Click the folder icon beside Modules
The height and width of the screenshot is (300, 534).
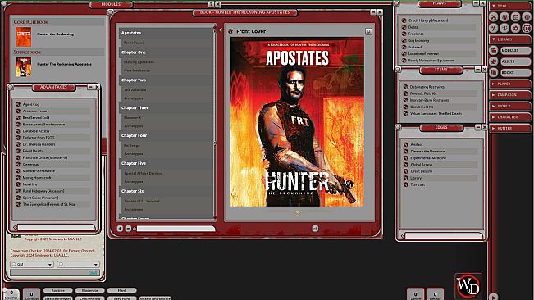click(494, 50)
